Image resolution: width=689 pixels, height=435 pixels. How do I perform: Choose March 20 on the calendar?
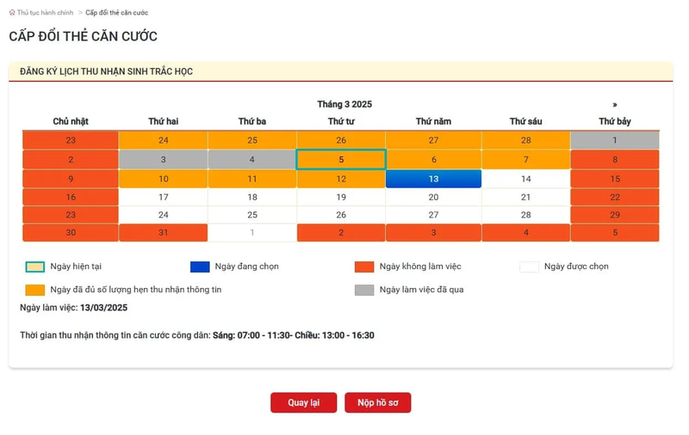434,198
